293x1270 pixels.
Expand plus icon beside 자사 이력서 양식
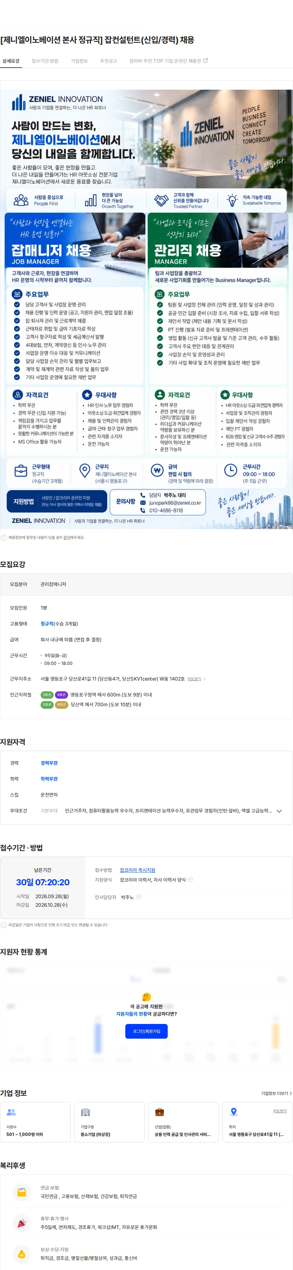pyautogui.click(x=190, y=880)
